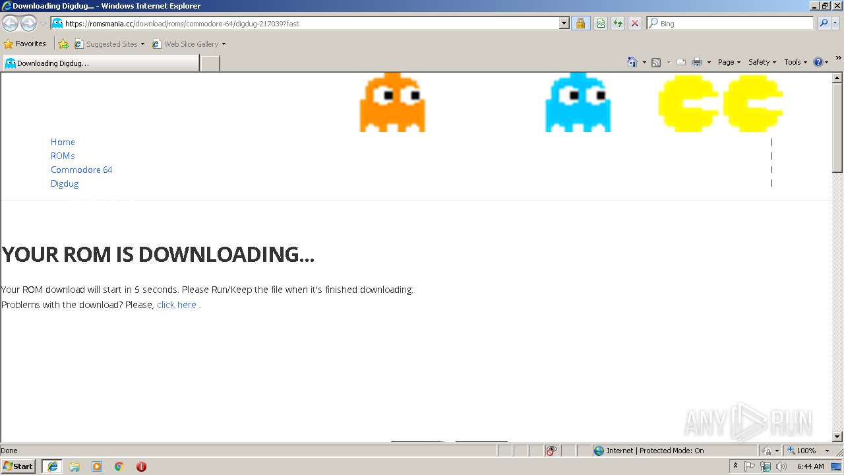Follow the Home breadcrumb link
This screenshot has height=475, width=844.
click(63, 142)
